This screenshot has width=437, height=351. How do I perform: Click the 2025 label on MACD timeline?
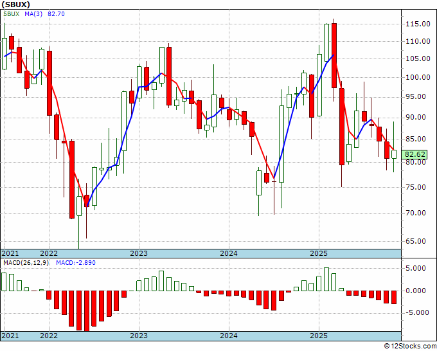click(x=319, y=336)
